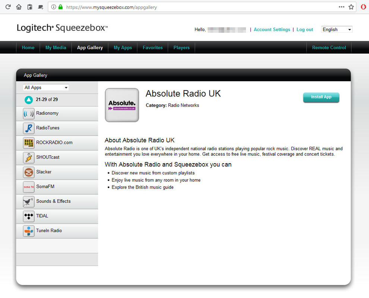Select TuneIn Radio label in app list
Image resolution: width=369 pixels, height=298 pixels.
click(49, 231)
